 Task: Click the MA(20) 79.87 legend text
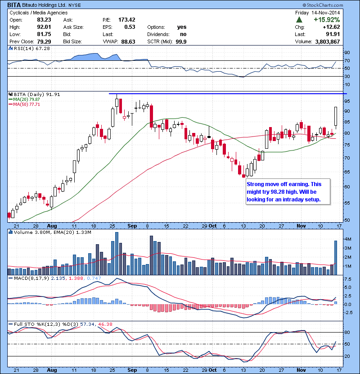click(x=27, y=100)
